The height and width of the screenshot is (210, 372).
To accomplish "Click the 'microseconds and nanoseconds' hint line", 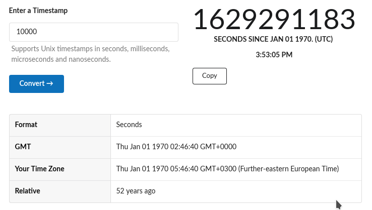I will (60, 59).
